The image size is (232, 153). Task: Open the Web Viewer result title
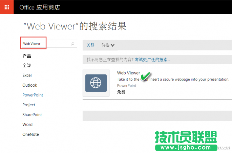coord(129,73)
